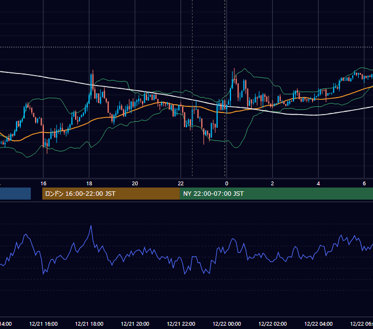373x329 pixels.
Task: Click the hour label 2 on chart axis
Action: pos(273,184)
